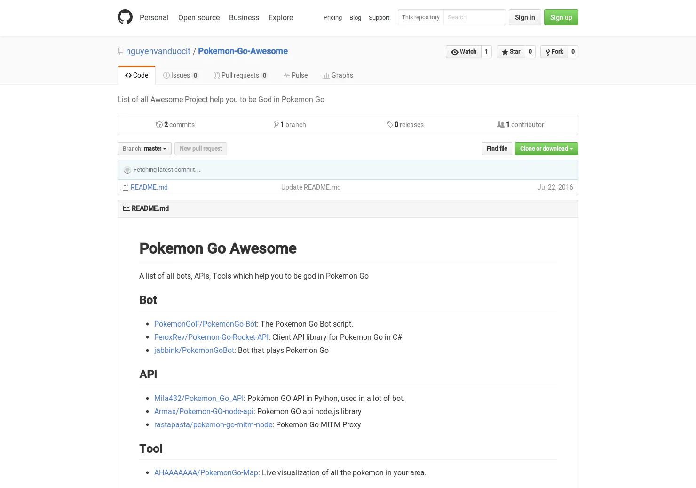The image size is (696, 488).
Task: Open PokemonGoF/PokemonGo-Bot link
Action: click(x=206, y=324)
